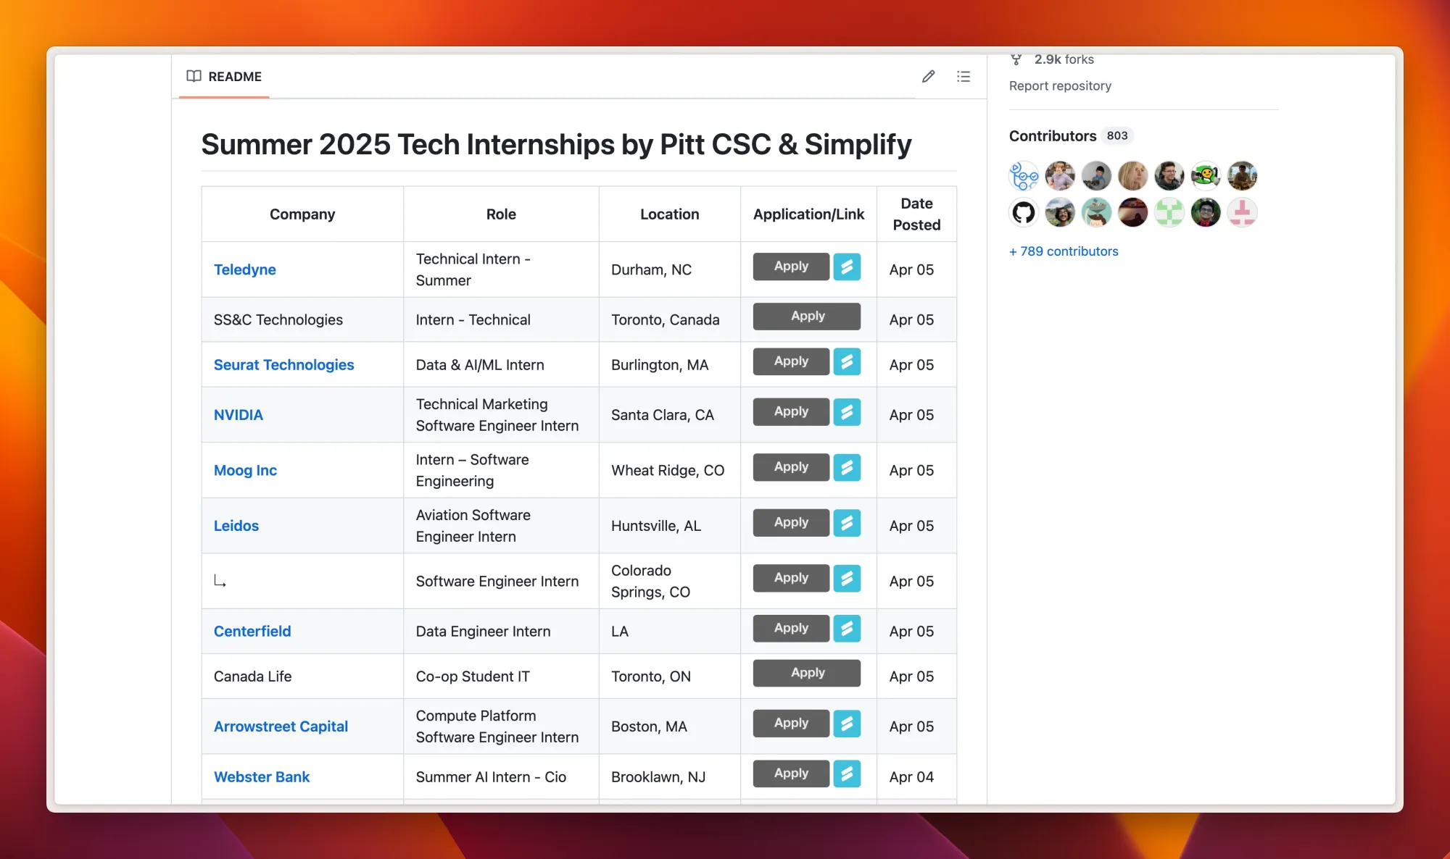Click Simplify icon in the Teledyne row
This screenshot has width=1450, height=859.
[847, 267]
